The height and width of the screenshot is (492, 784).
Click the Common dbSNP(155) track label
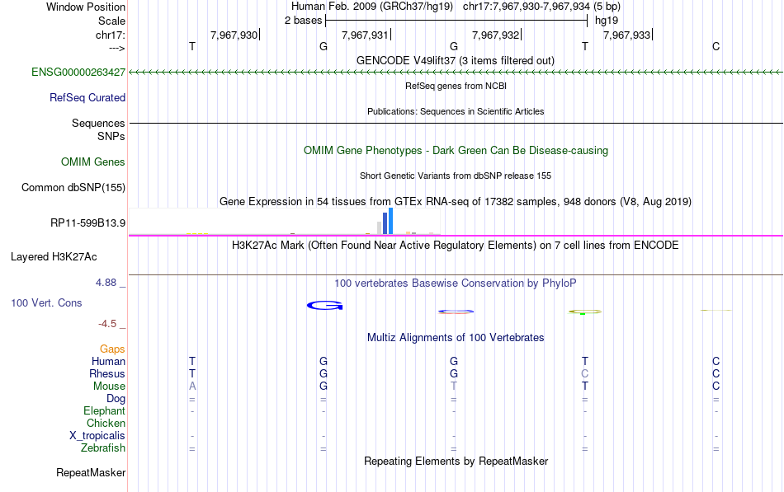[x=73, y=188]
